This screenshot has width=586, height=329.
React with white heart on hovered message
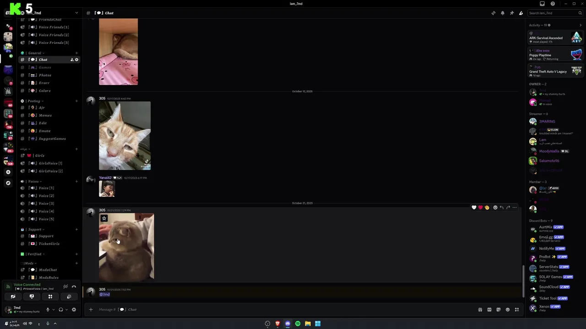pos(474,207)
